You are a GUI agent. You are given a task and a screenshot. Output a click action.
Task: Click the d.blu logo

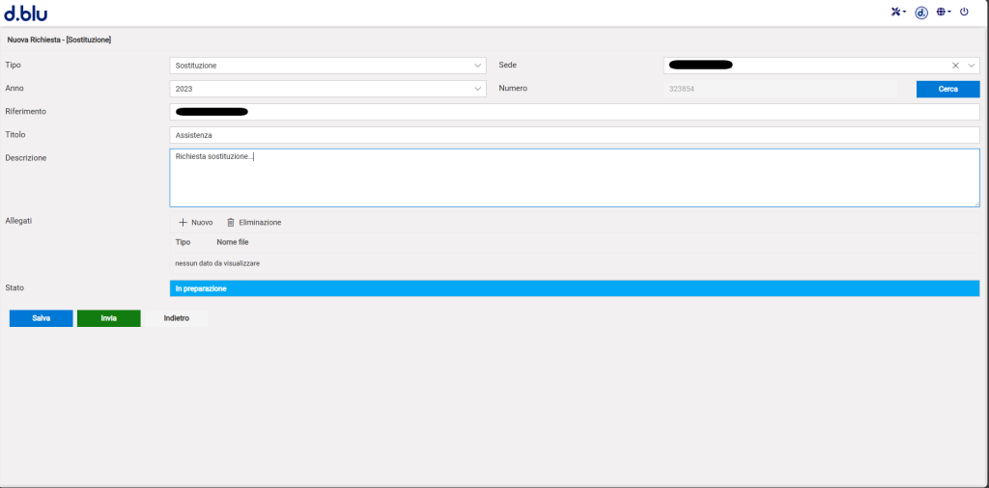pyautogui.click(x=25, y=13)
